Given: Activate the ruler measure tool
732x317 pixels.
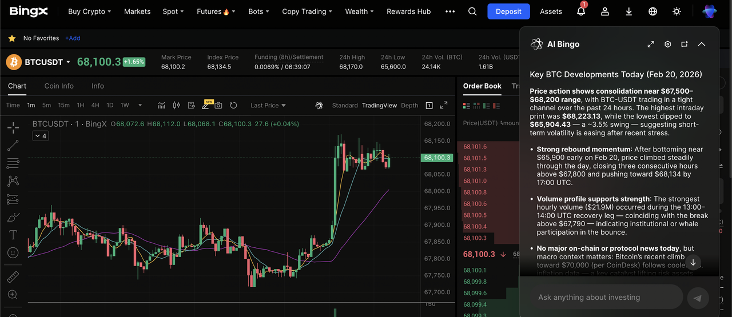Looking at the screenshot, I should [x=13, y=278].
